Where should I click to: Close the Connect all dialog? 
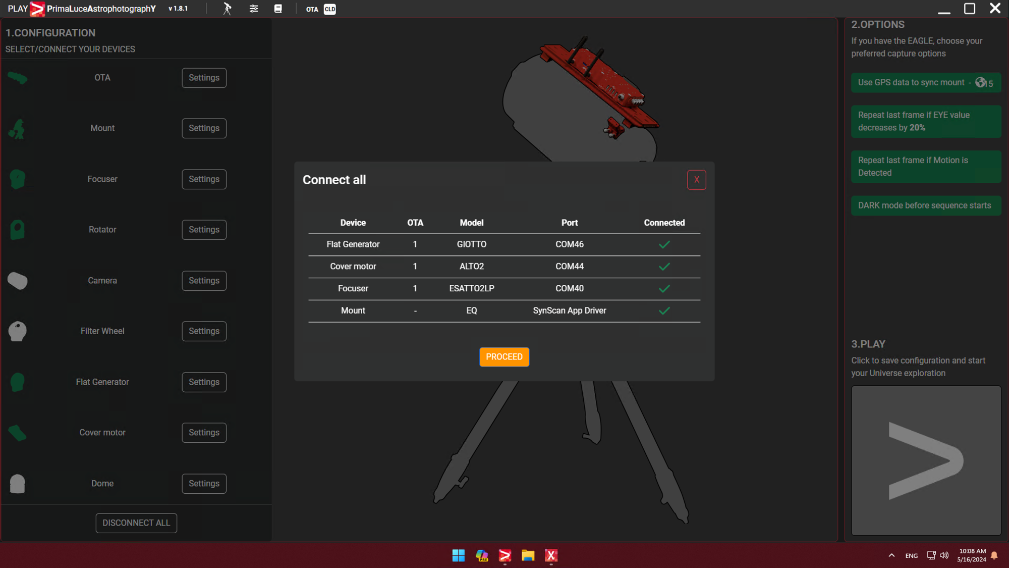pos(696,180)
